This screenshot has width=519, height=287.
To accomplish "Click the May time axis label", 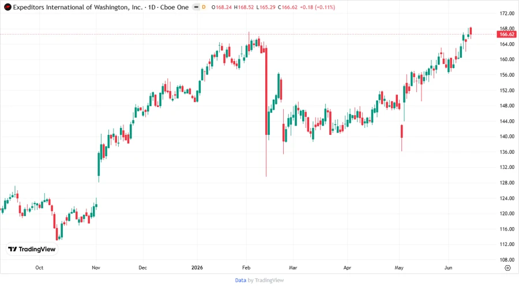I will (399, 268).
